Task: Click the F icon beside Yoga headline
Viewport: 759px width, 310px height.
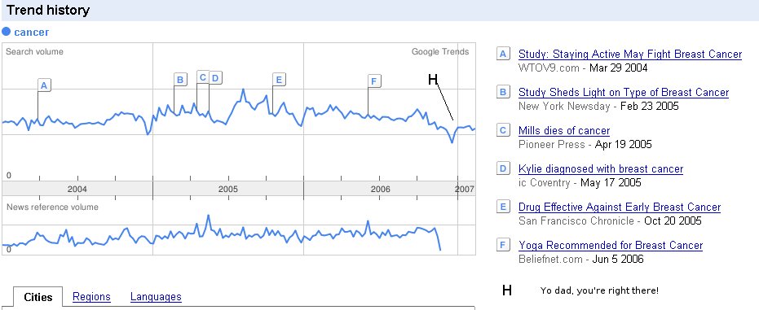Action: (x=503, y=245)
